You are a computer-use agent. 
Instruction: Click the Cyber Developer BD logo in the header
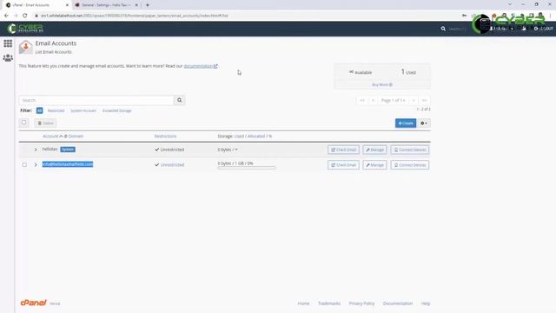pyautogui.click(x=25, y=29)
